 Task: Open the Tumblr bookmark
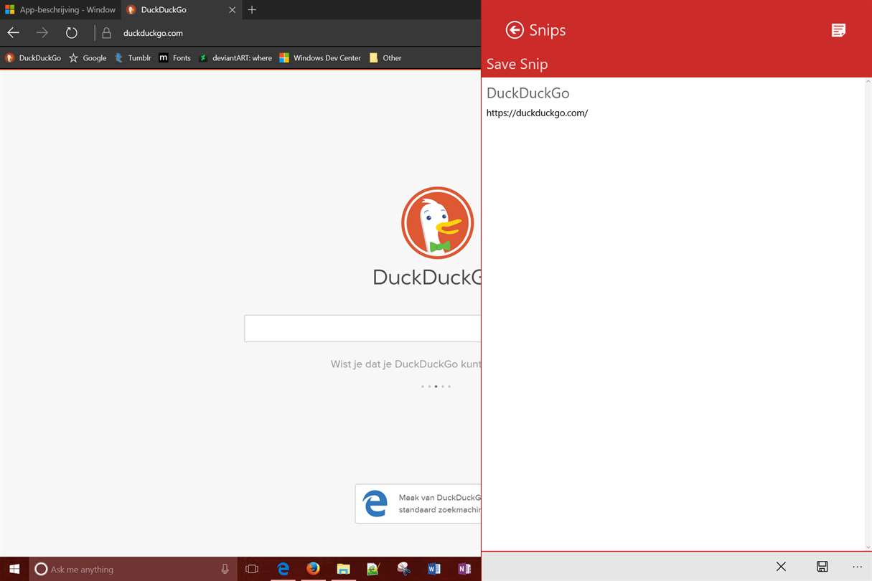point(133,58)
